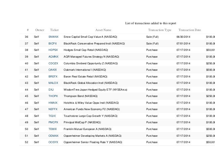This screenshot has height=166, width=215.
Task: Open the BICPX ticker link
Action: tap(53, 43)
